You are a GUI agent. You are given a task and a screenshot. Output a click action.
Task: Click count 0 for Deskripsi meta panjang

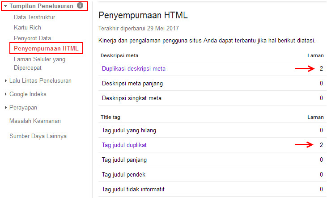321,83
